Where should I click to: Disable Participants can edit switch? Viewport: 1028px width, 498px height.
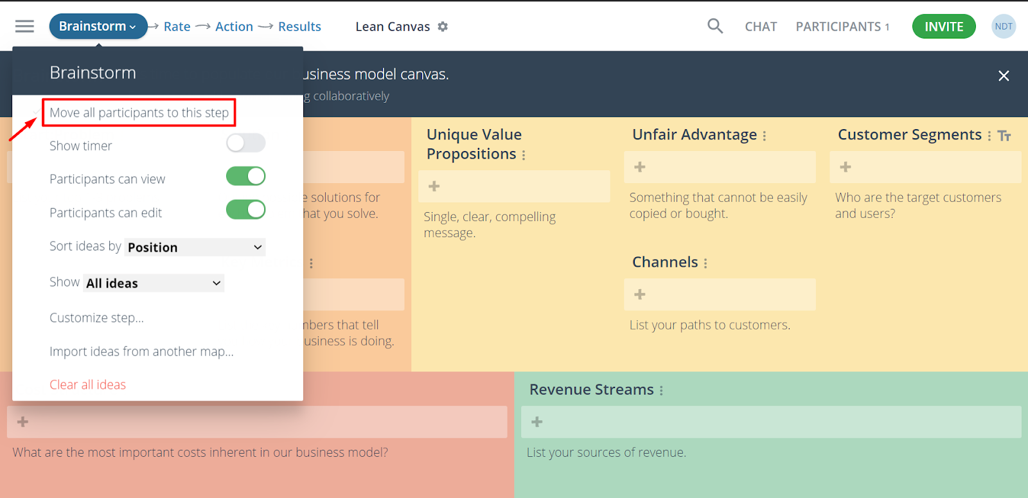[x=245, y=210]
